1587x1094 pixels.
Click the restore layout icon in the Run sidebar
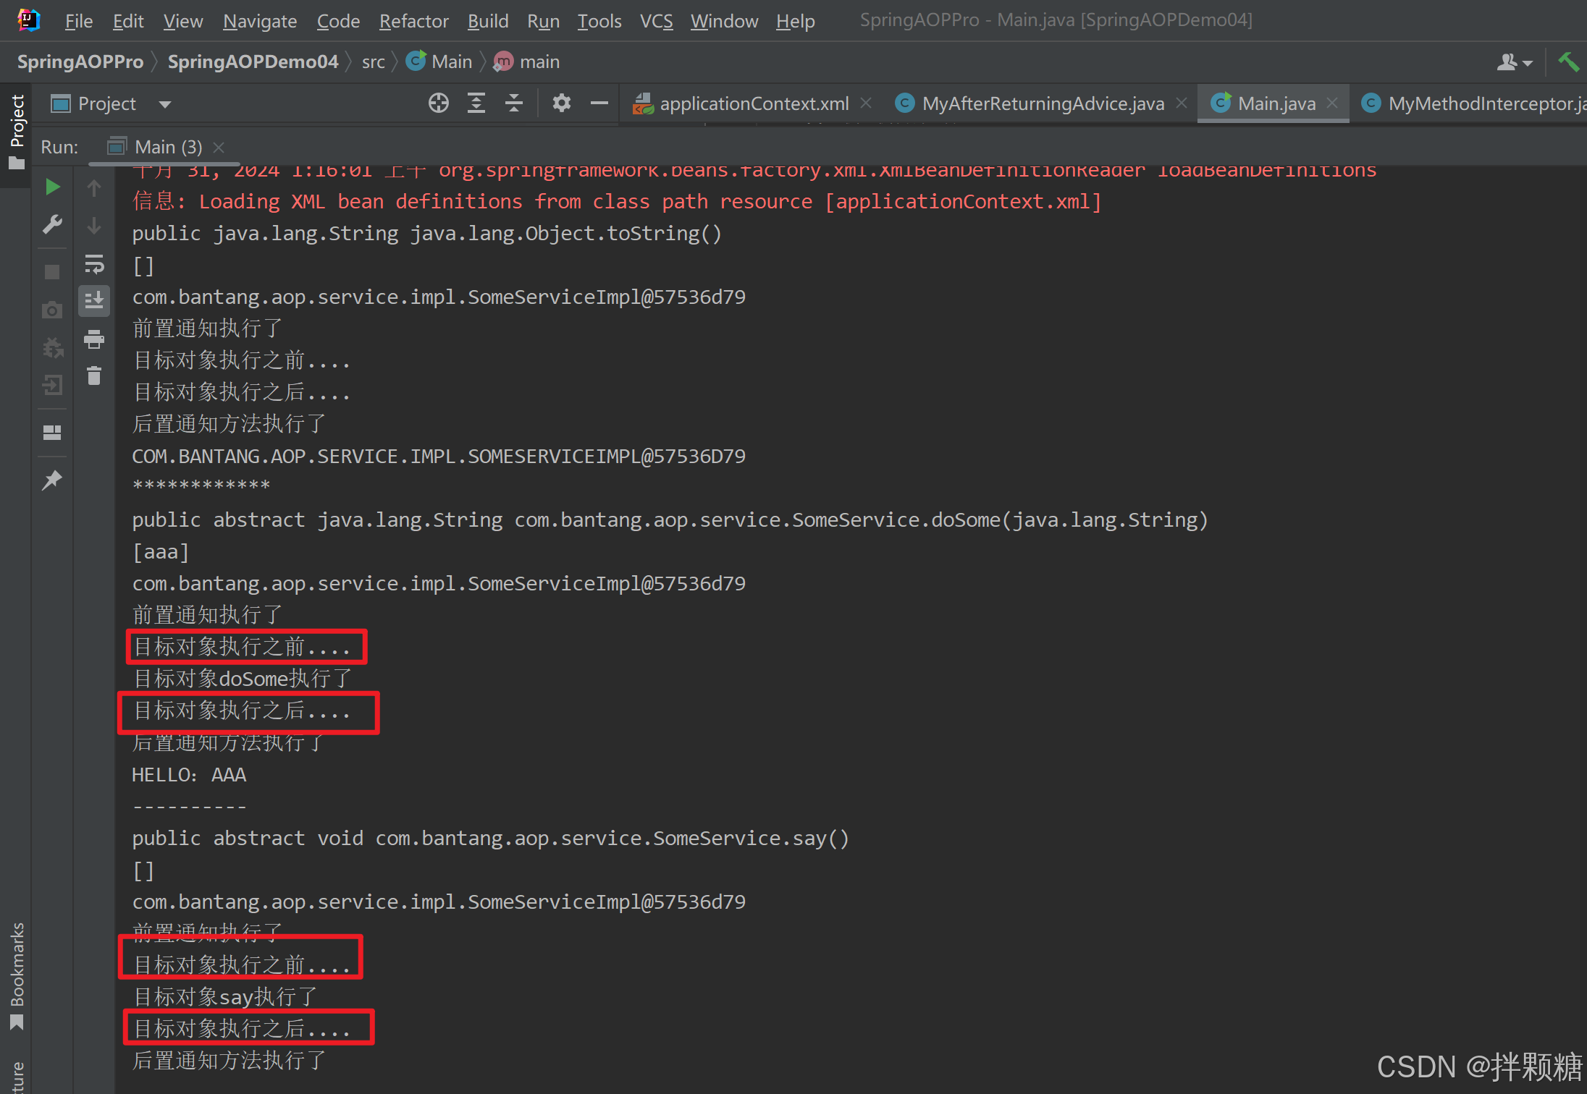pyautogui.click(x=52, y=433)
